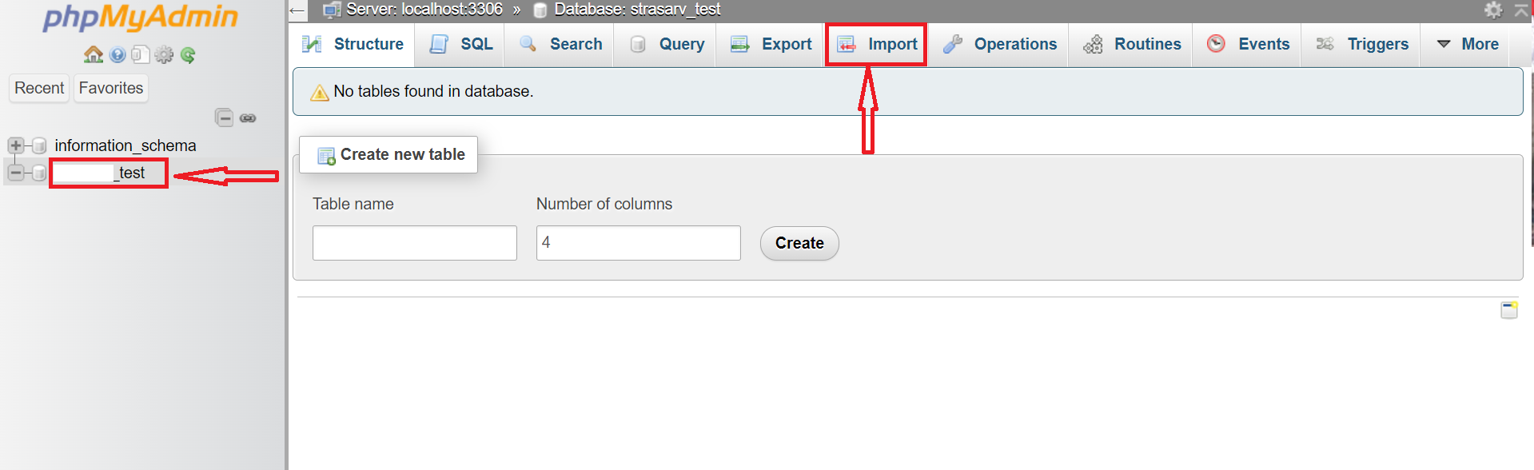Open the Events tab

click(1248, 44)
